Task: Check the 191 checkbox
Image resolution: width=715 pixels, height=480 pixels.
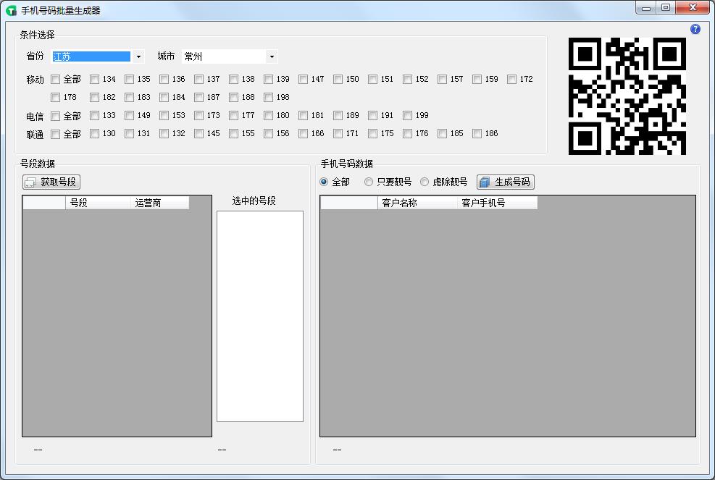Action: (372, 116)
